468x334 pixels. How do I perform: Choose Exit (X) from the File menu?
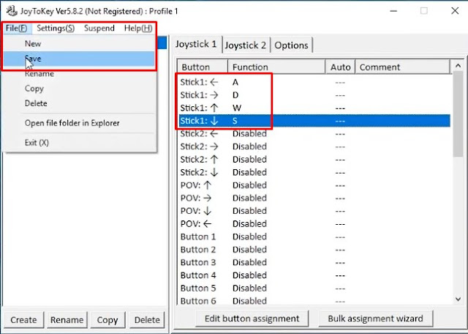[79, 142]
